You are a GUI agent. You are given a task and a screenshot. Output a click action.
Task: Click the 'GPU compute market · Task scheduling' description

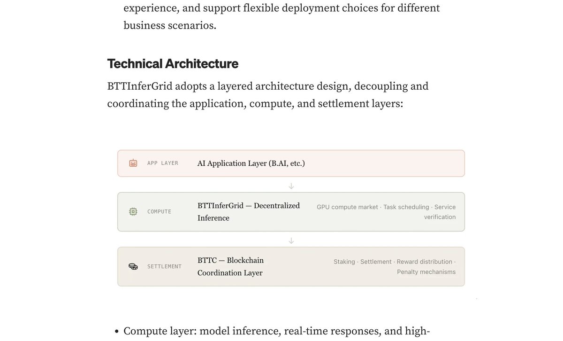386,212
